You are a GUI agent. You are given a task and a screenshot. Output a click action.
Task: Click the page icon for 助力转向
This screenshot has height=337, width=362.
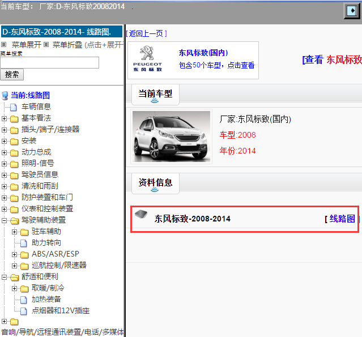pos(24,243)
